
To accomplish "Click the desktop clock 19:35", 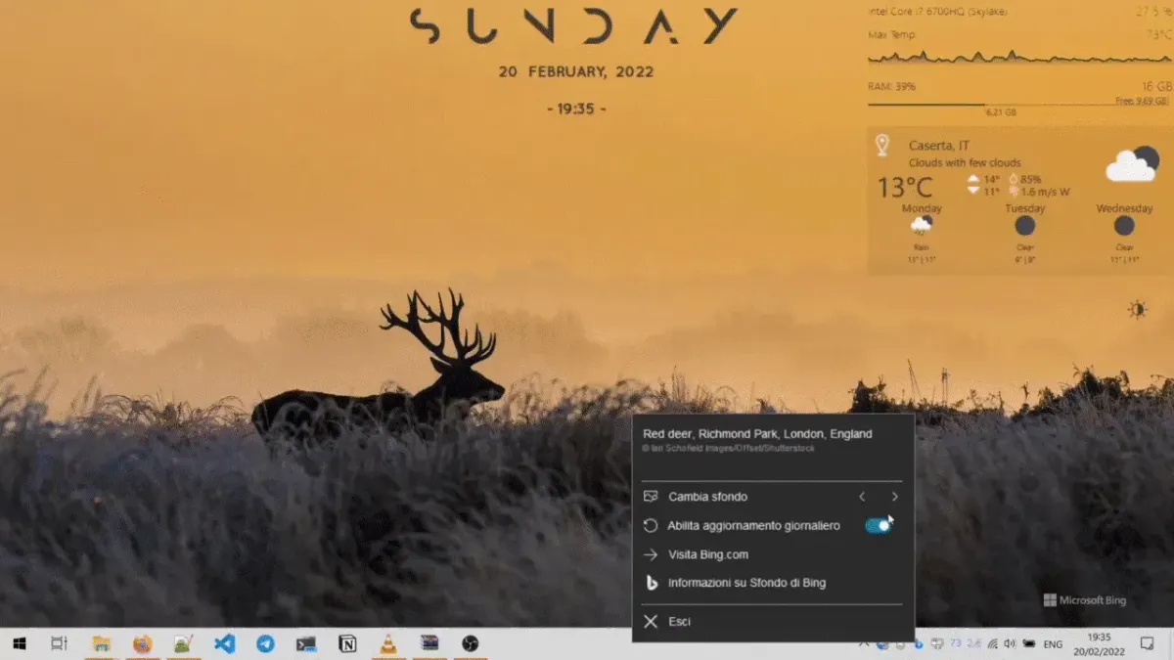I will point(576,109).
